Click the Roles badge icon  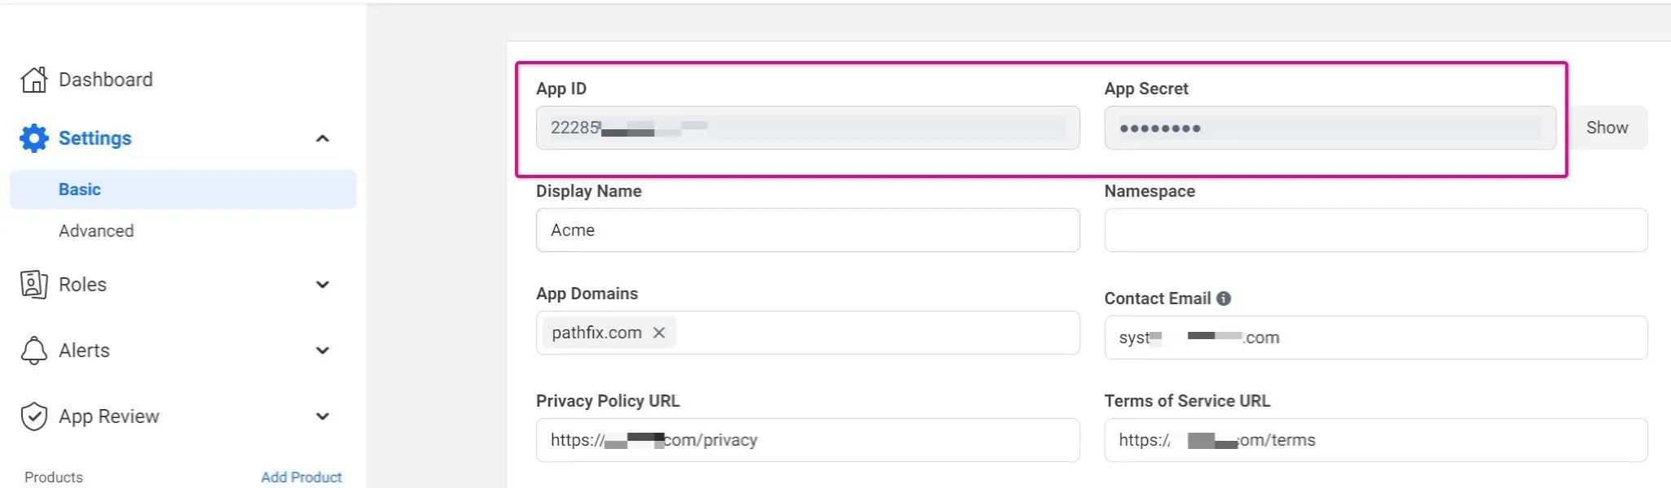(x=34, y=285)
